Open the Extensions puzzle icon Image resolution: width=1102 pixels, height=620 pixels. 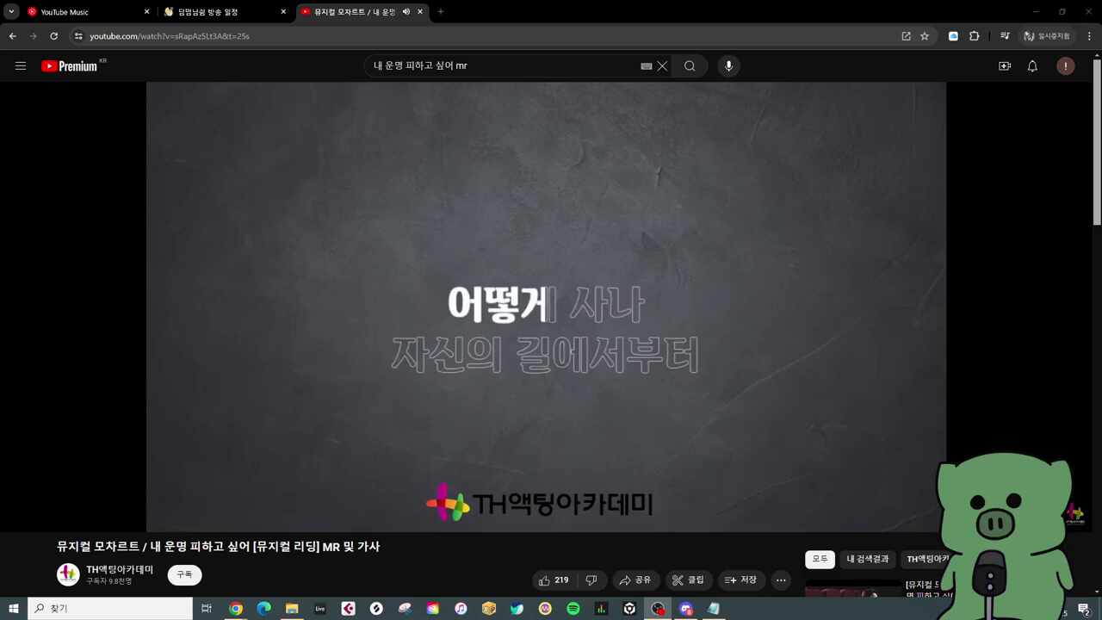click(x=975, y=36)
